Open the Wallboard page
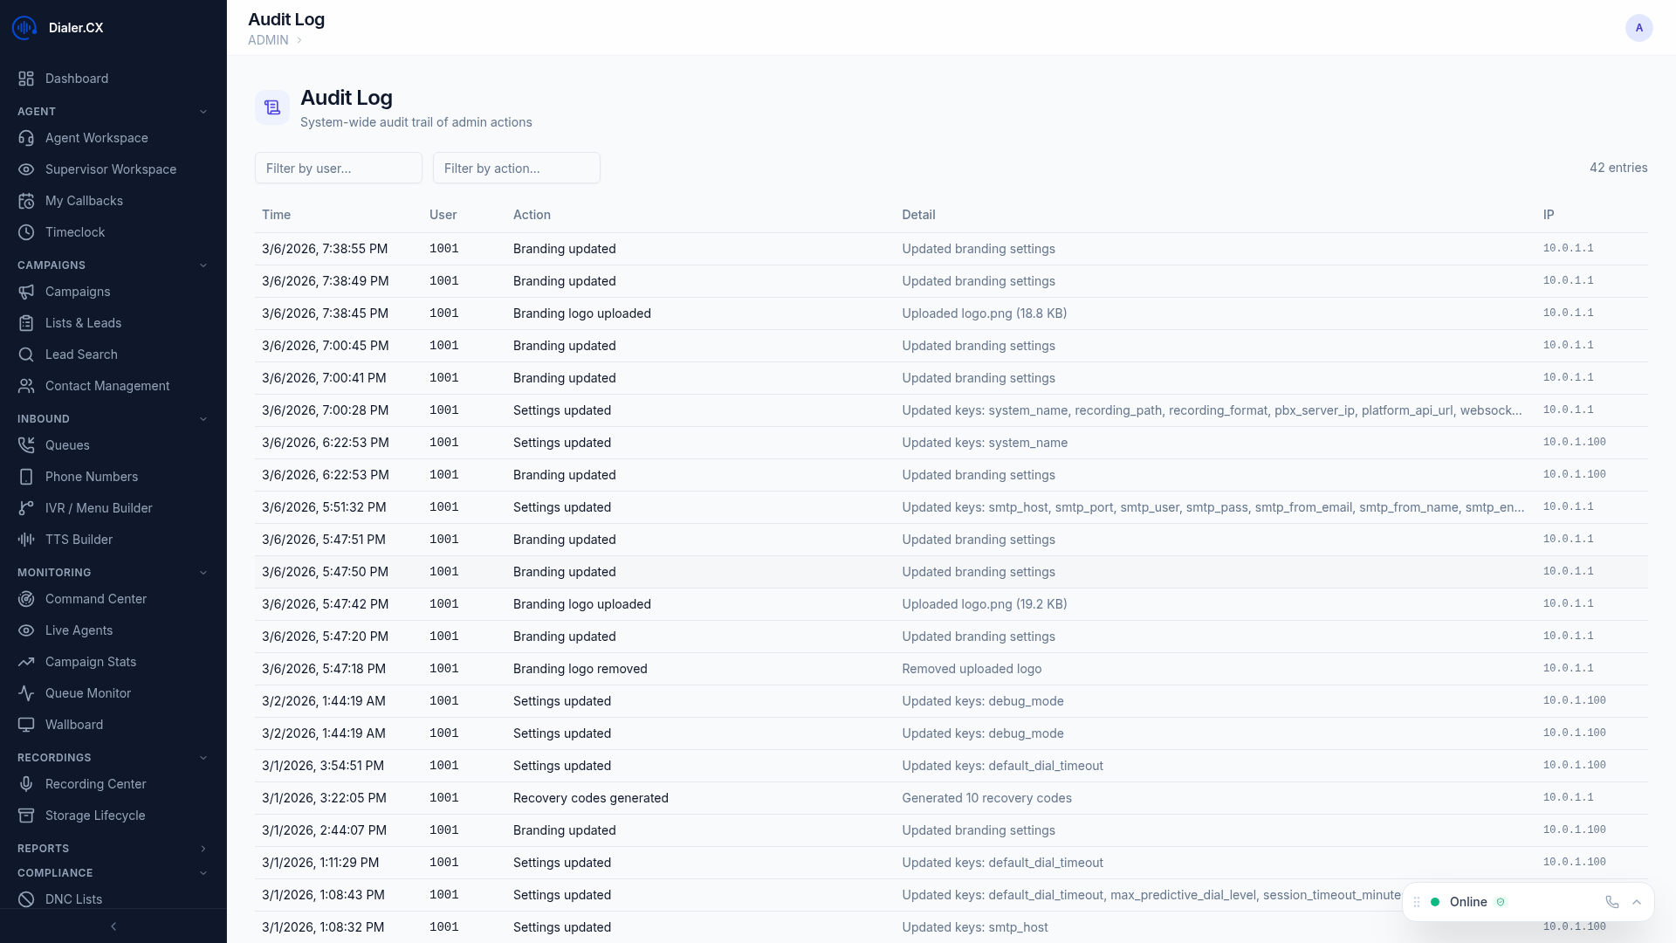The height and width of the screenshot is (943, 1676). 73,725
